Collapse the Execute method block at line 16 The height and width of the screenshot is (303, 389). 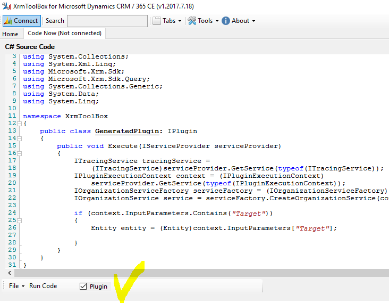19,153
